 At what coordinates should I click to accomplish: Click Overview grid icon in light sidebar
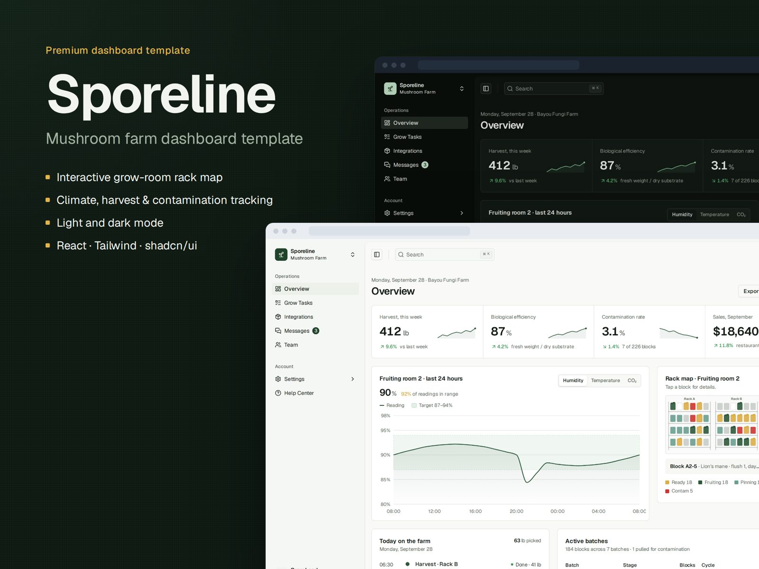coord(278,289)
